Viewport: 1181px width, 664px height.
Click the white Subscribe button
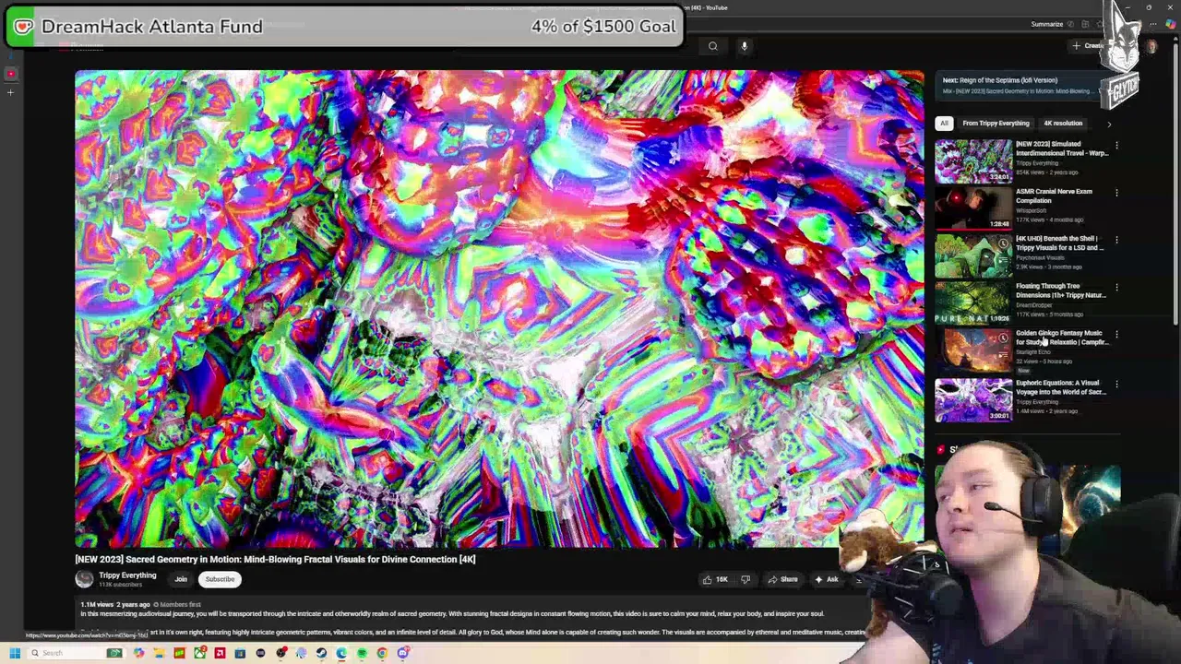click(x=220, y=579)
